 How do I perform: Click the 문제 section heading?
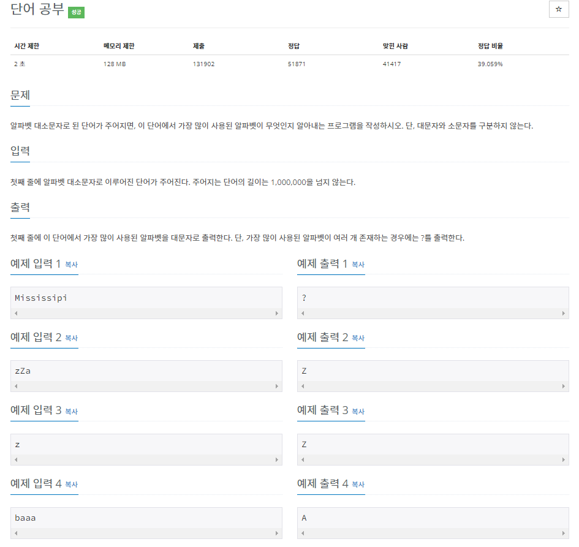20,95
